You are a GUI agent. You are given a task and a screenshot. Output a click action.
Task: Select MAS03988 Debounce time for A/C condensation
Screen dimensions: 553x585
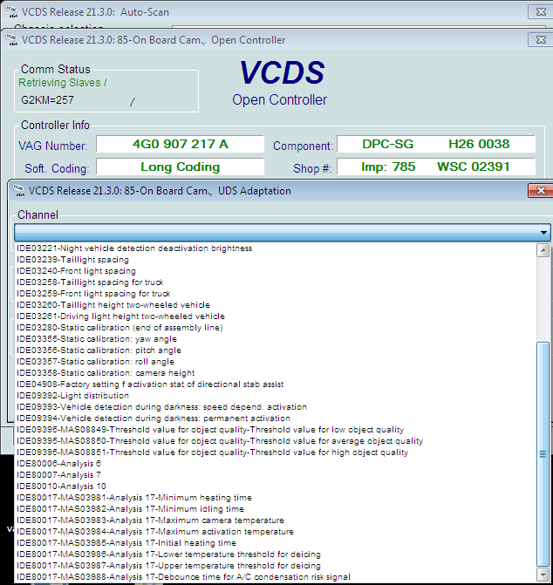(276, 577)
